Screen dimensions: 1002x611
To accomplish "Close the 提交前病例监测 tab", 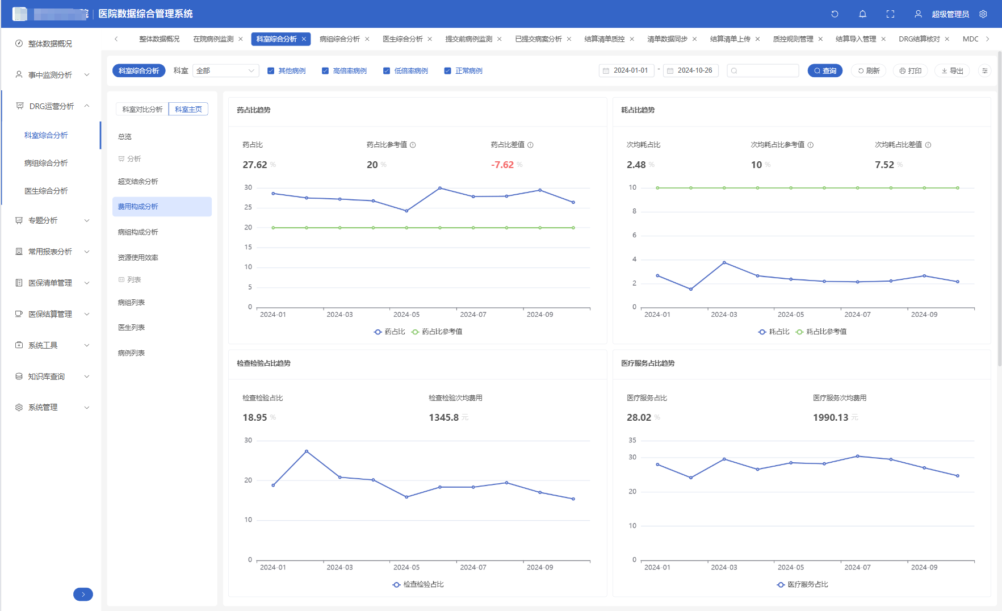I will click(x=500, y=39).
